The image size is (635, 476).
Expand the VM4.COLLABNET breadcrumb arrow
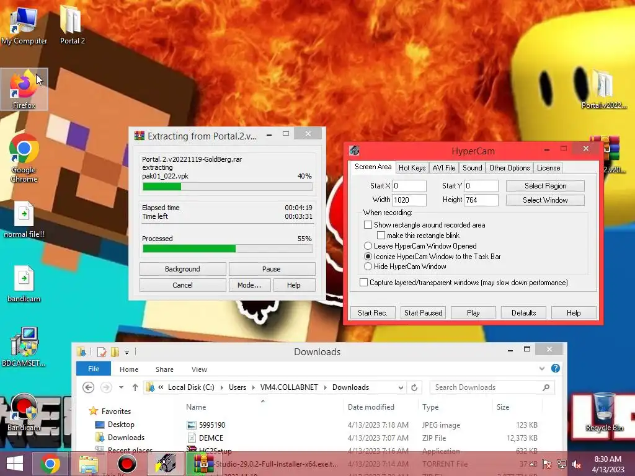pos(325,387)
